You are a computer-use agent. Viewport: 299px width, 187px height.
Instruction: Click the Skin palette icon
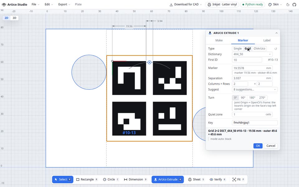click(x=270, y=4)
